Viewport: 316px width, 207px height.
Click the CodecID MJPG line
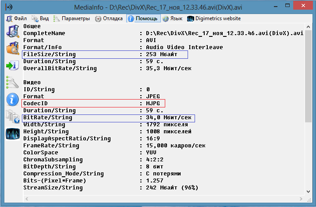[93, 103]
